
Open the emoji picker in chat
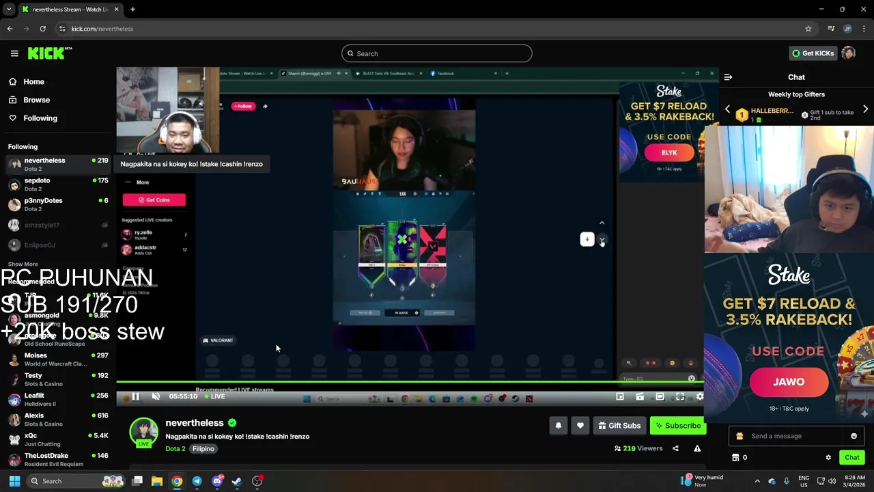854,436
